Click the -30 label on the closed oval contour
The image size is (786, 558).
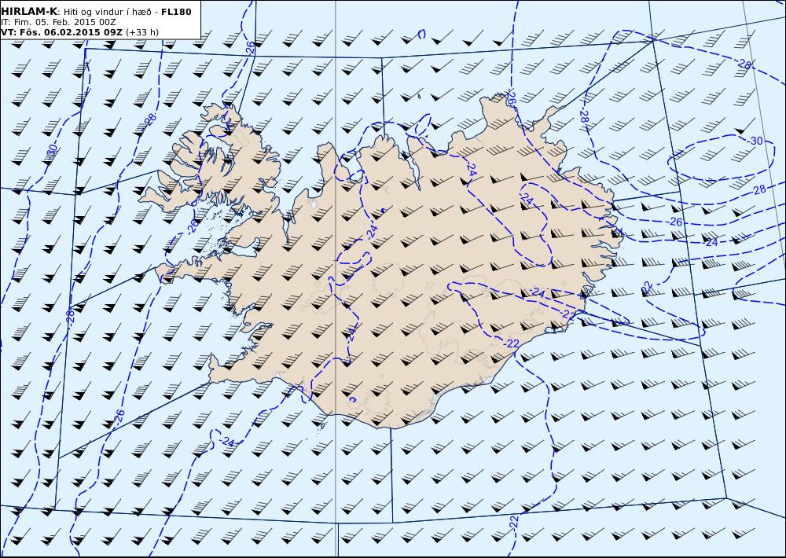755,141
